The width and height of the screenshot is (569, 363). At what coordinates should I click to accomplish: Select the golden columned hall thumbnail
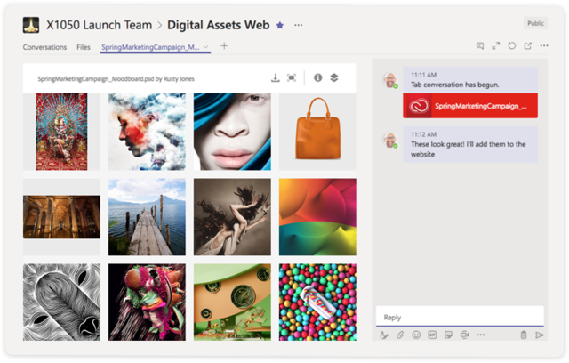click(x=61, y=217)
